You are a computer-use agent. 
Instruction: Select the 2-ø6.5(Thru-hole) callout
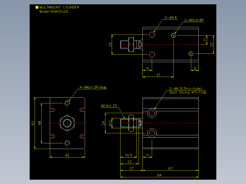coord(185,89)
